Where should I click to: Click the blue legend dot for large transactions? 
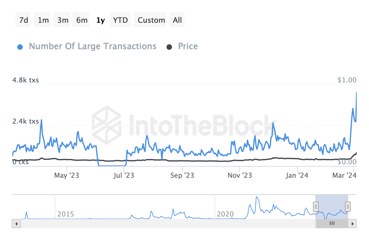coord(20,46)
